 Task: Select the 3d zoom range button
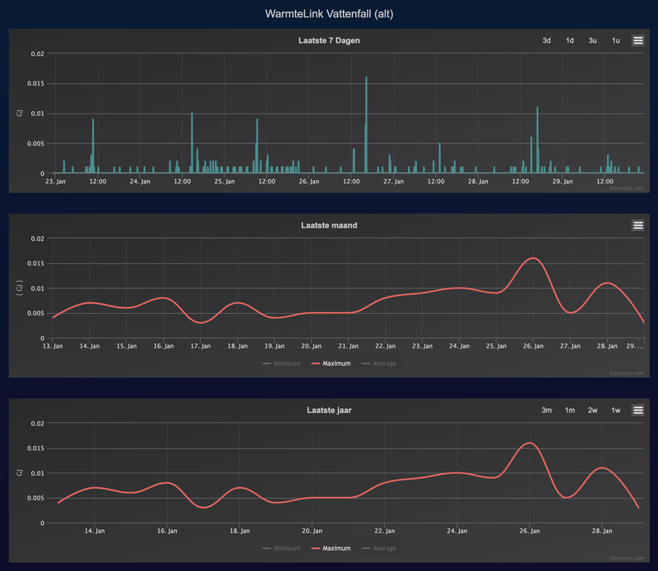click(x=546, y=40)
